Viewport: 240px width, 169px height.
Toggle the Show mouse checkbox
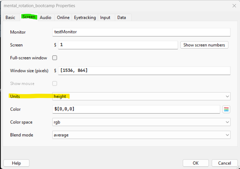point(55,83)
